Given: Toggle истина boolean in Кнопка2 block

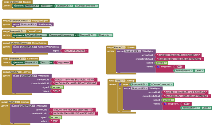Looking at the screenshot, I should (x=57, y=87).
